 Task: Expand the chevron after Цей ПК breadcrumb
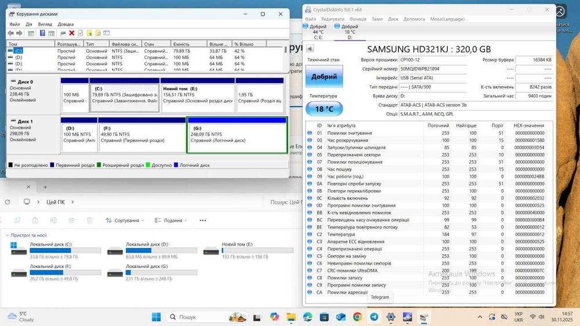(x=72, y=202)
